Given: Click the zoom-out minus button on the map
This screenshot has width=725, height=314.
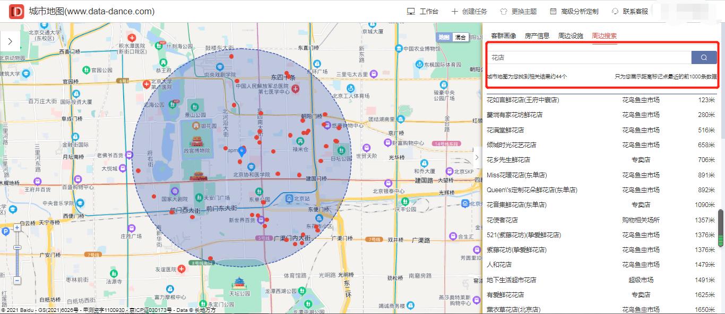Looking at the screenshot, I should (x=17, y=280).
